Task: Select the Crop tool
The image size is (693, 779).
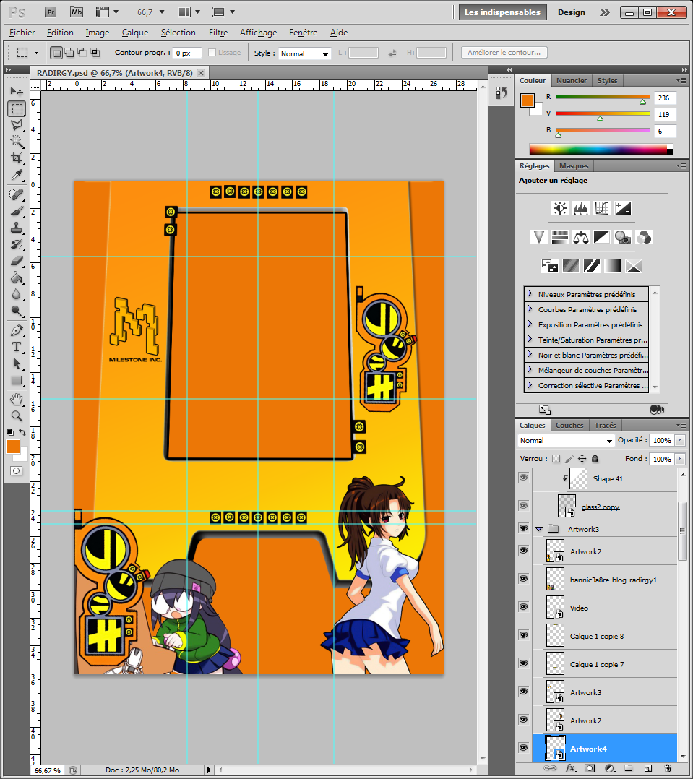Action: coord(17,158)
